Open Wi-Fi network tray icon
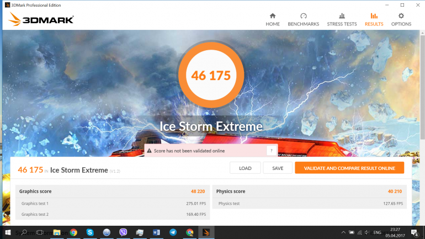425x239 pixels. coord(360,232)
